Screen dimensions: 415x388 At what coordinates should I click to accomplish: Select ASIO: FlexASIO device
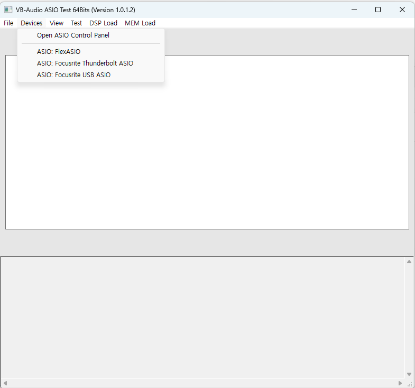click(x=91, y=52)
